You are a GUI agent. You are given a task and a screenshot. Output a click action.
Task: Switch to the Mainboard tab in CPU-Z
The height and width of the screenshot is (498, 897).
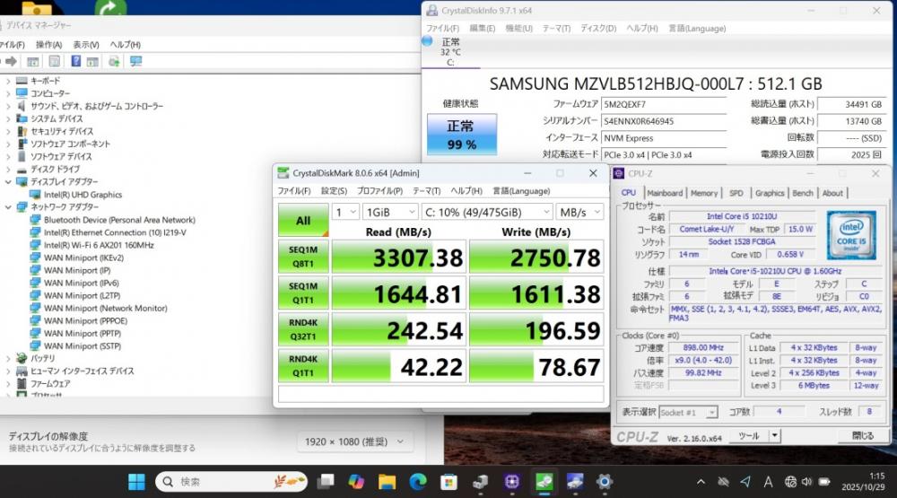pyautogui.click(x=665, y=193)
